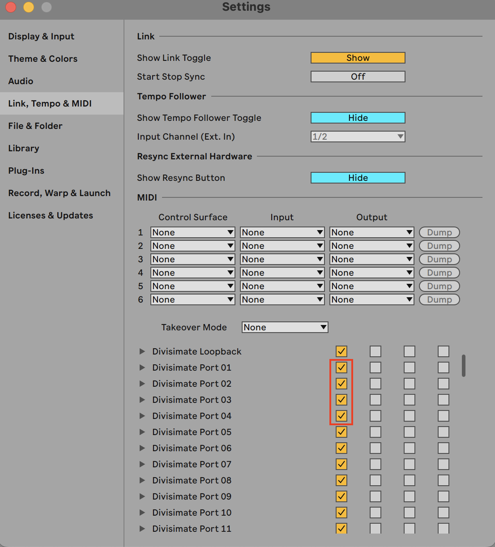
Task: Expand Divisimate Port 07 disclosure triangle
Action: tap(142, 464)
